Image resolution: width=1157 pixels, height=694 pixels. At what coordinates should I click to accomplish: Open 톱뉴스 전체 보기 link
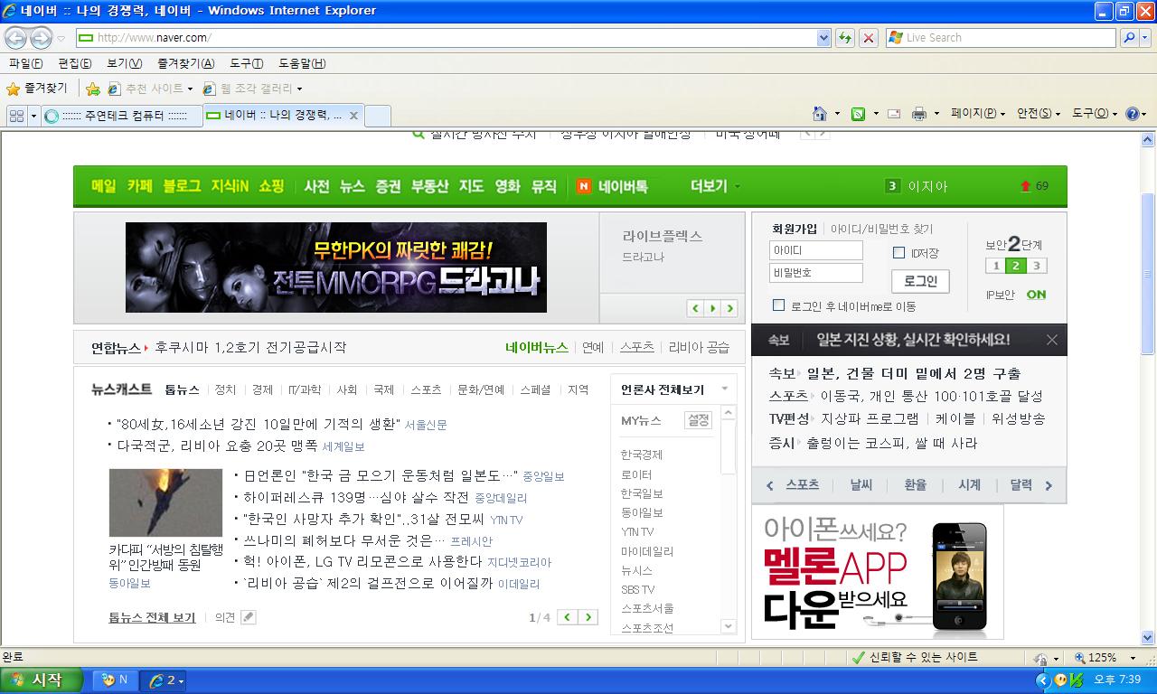tap(152, 617)
